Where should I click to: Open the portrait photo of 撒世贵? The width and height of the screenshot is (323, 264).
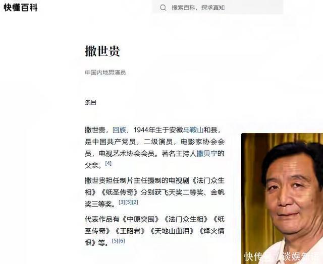pos(282,199)
